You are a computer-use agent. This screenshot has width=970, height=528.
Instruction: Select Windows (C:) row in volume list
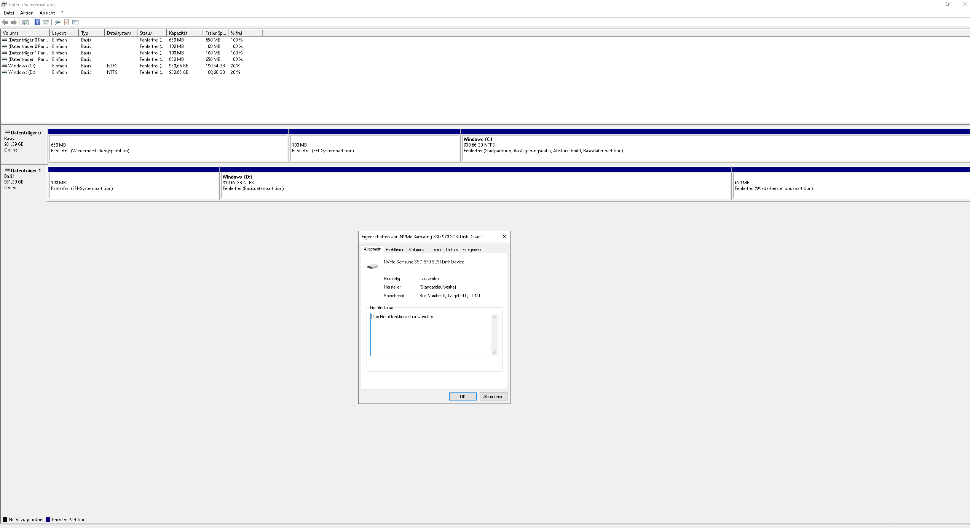click(x=22, y=66)
